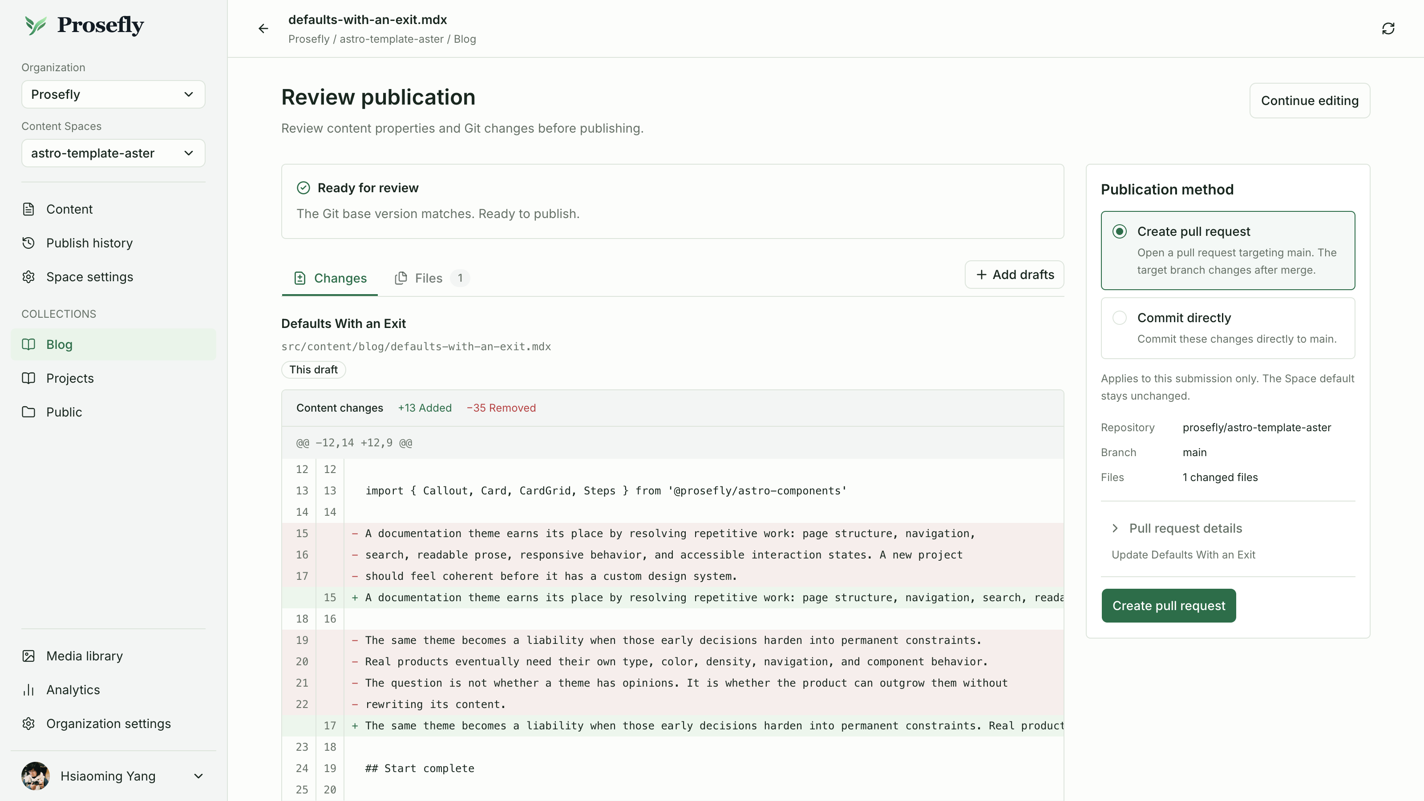Click the Ready for review check icon
The width and height of the screenshot is (1424, 801).
303,188
